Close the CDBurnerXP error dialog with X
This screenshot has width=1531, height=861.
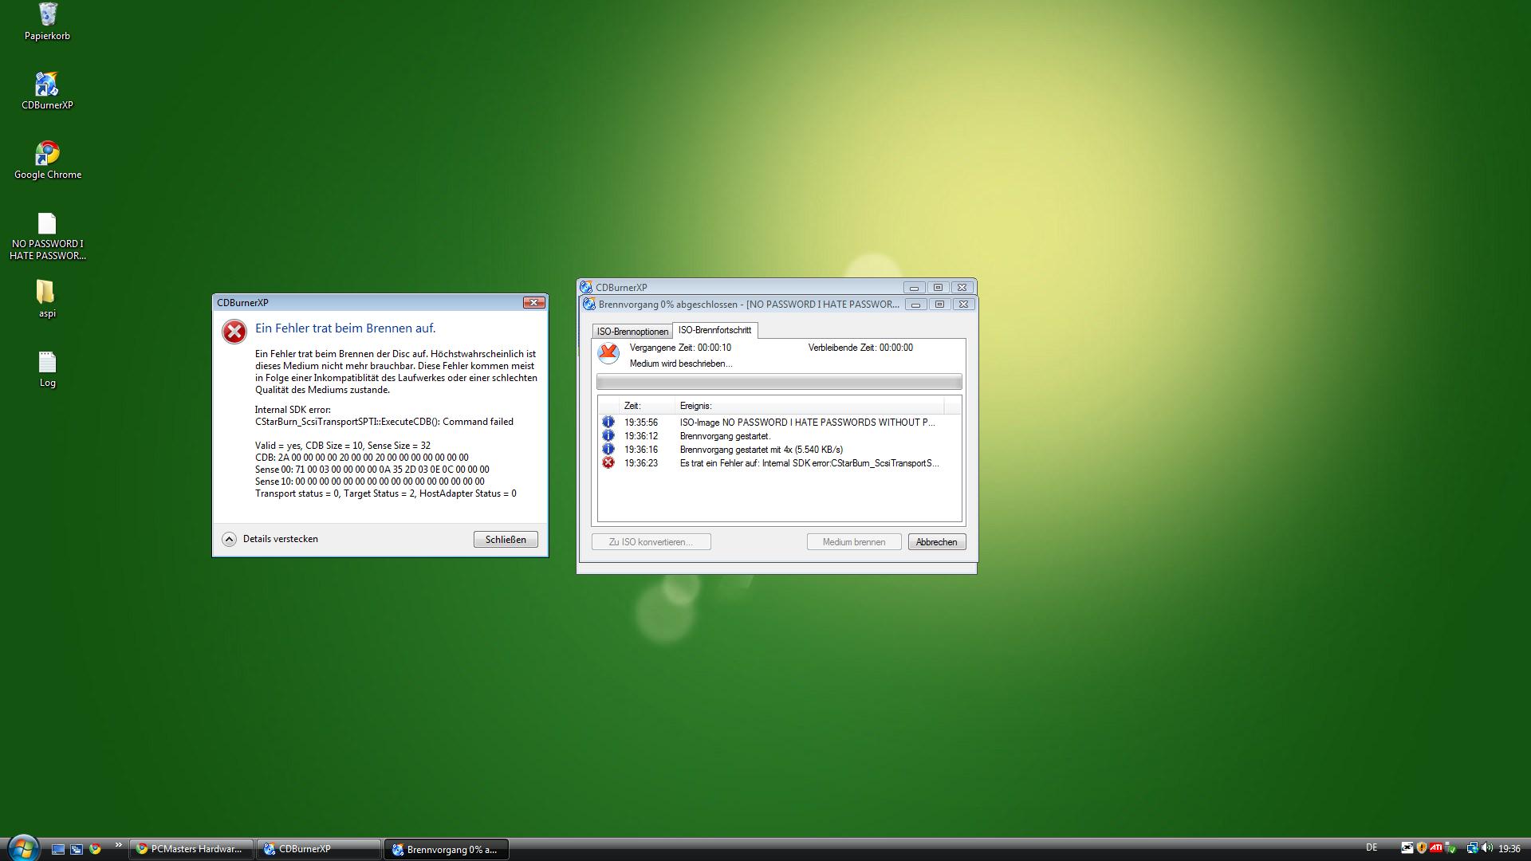click(x=534, y=302)
